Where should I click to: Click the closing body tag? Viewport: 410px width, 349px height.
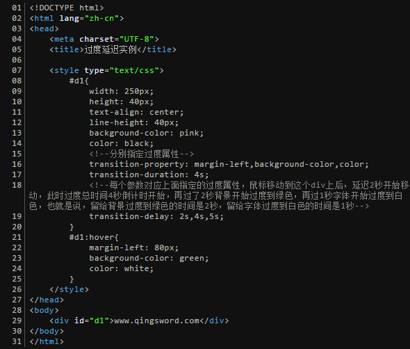47,332
